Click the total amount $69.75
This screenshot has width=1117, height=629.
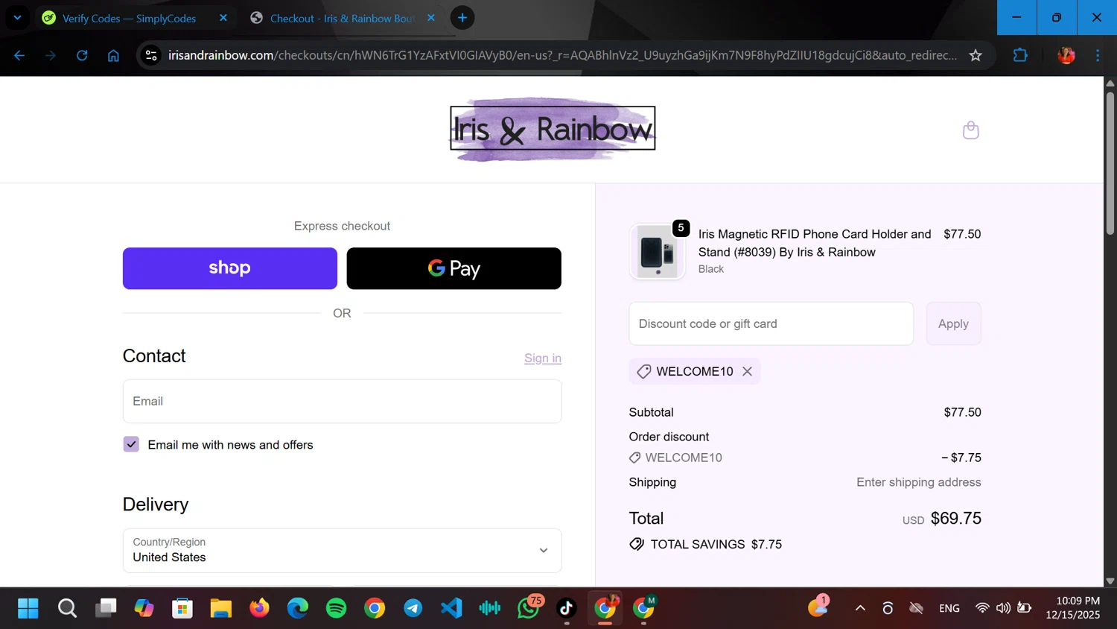[x=956, y=518]
